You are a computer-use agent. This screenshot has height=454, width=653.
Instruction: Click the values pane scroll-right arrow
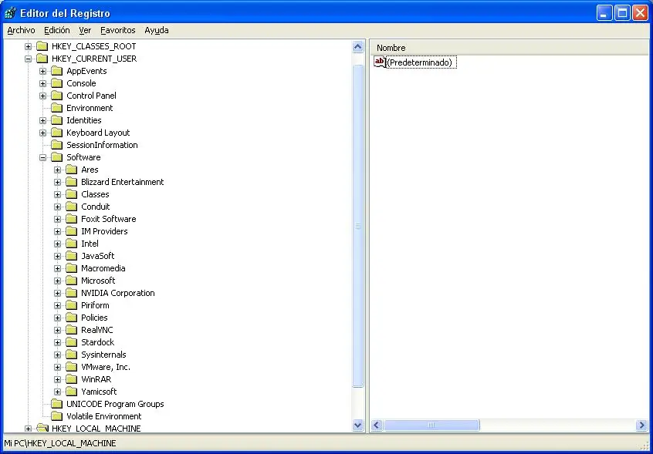[x=641, y=425]
